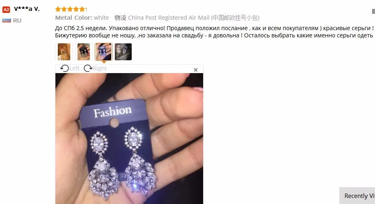Click the orange pointer under the selected thumbnail
The height and width of the screenshot is (204, 375).
[x=104, y=62]
